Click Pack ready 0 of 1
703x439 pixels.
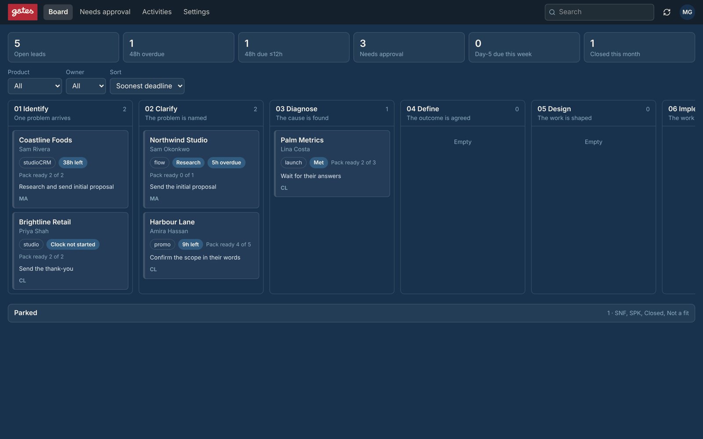pos(172,175)
